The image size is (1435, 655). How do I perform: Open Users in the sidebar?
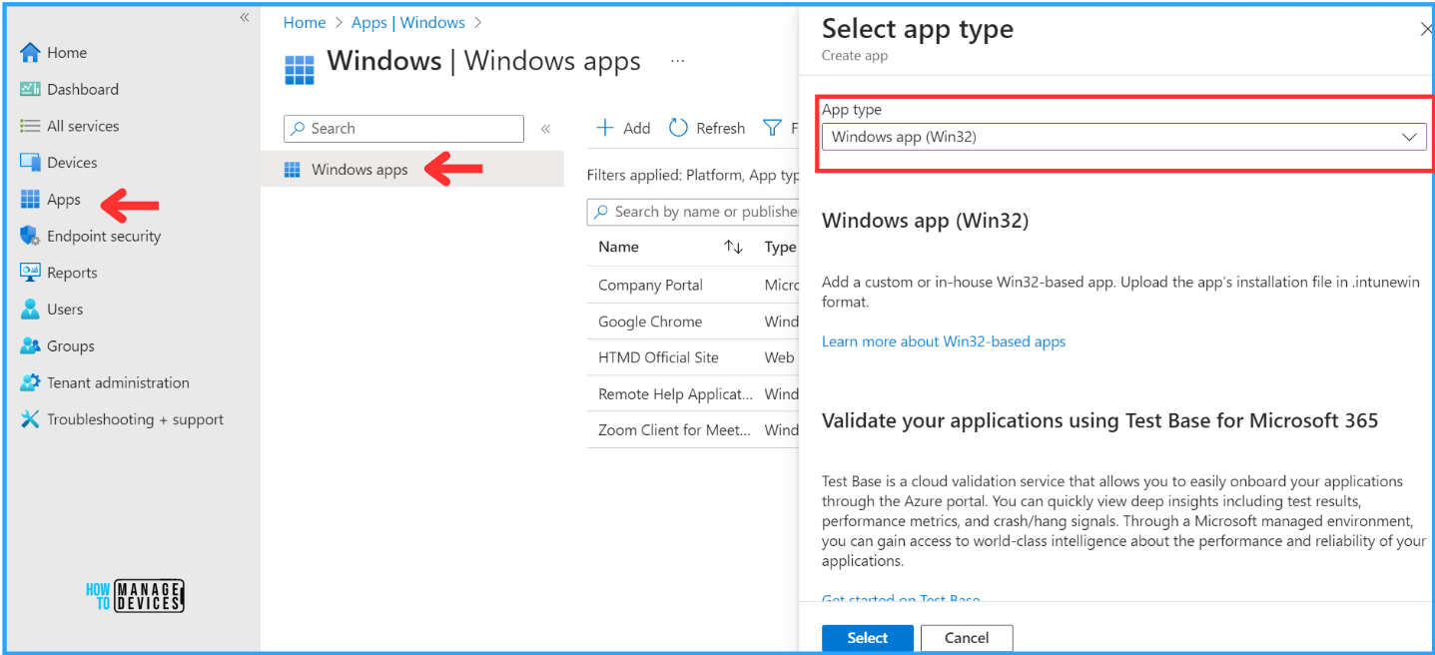(65, 310)
